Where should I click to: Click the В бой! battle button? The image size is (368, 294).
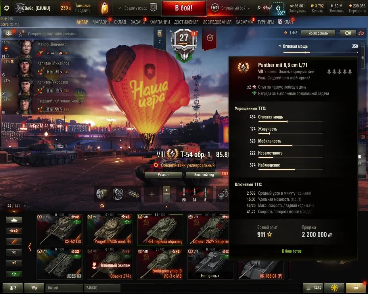(x=184, y=8)
